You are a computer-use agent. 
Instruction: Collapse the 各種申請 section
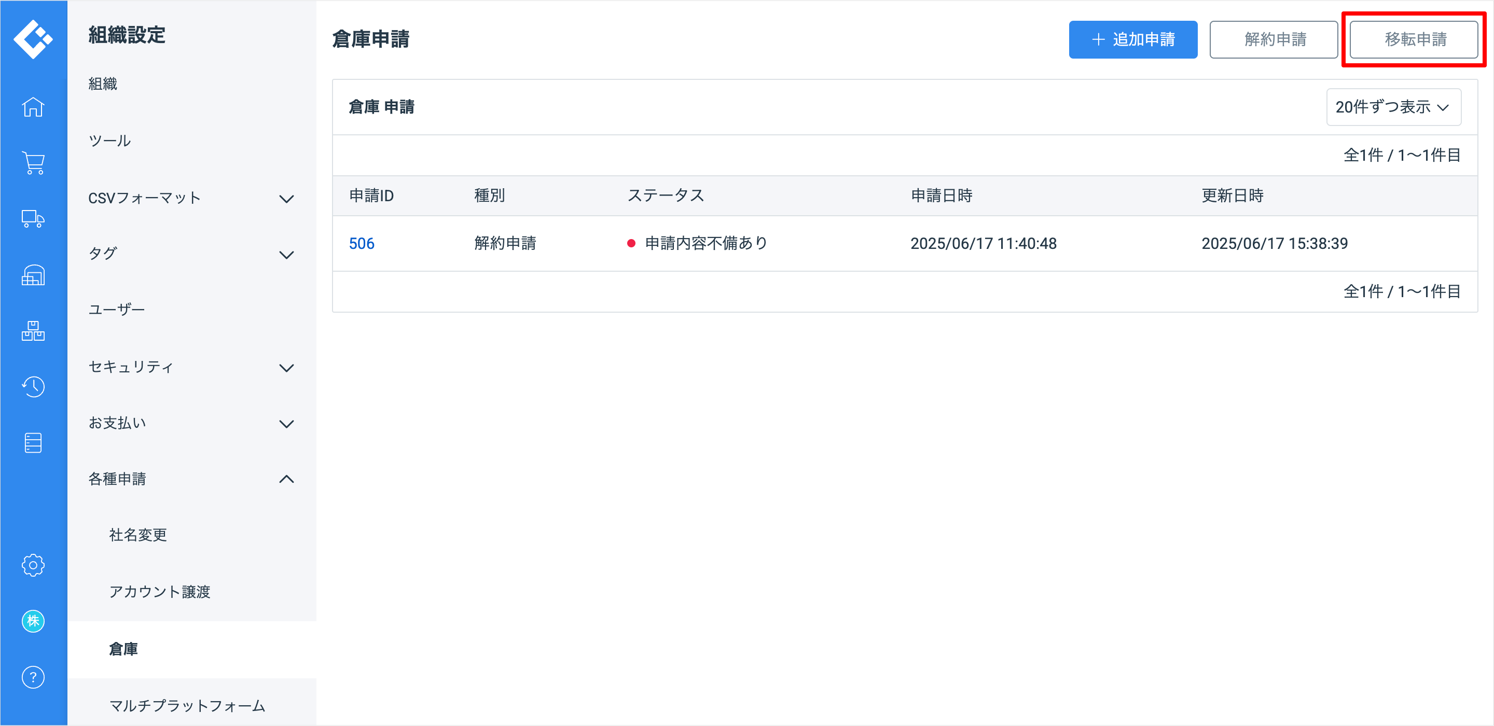191,479
